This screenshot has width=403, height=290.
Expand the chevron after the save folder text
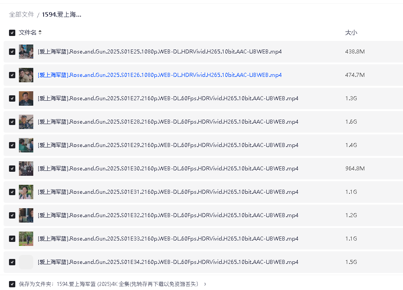(206, 284)
